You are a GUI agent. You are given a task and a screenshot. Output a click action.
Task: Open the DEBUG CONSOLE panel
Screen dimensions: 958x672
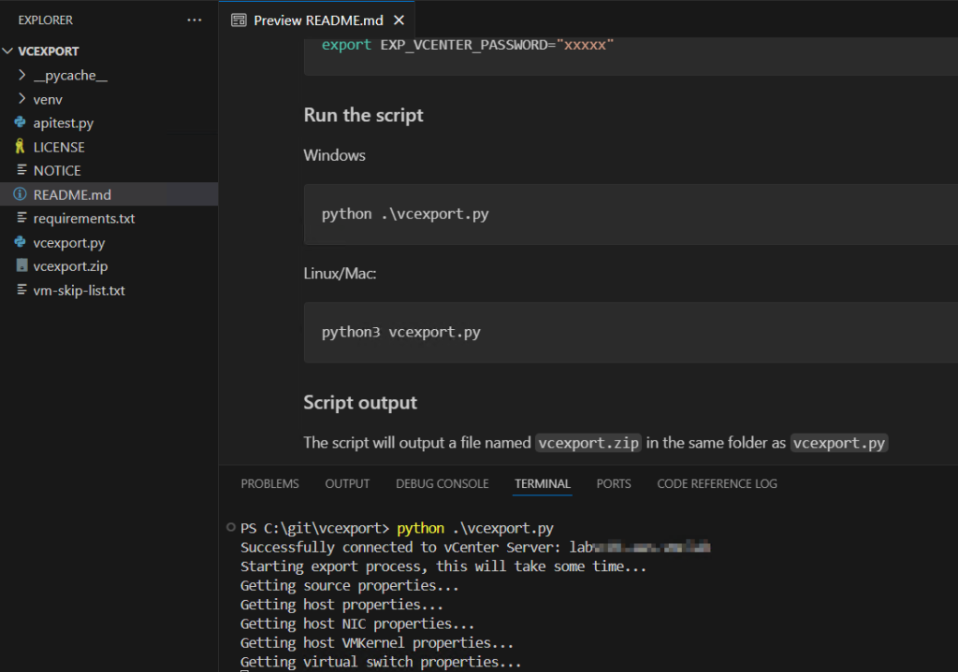[x=442, y=483]
